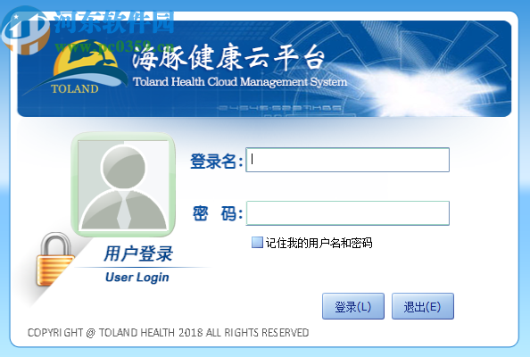Click the COPYRIGHT TOLAND HEALTH 2018 footer text
Screen dimensions: 530x357
168,333
